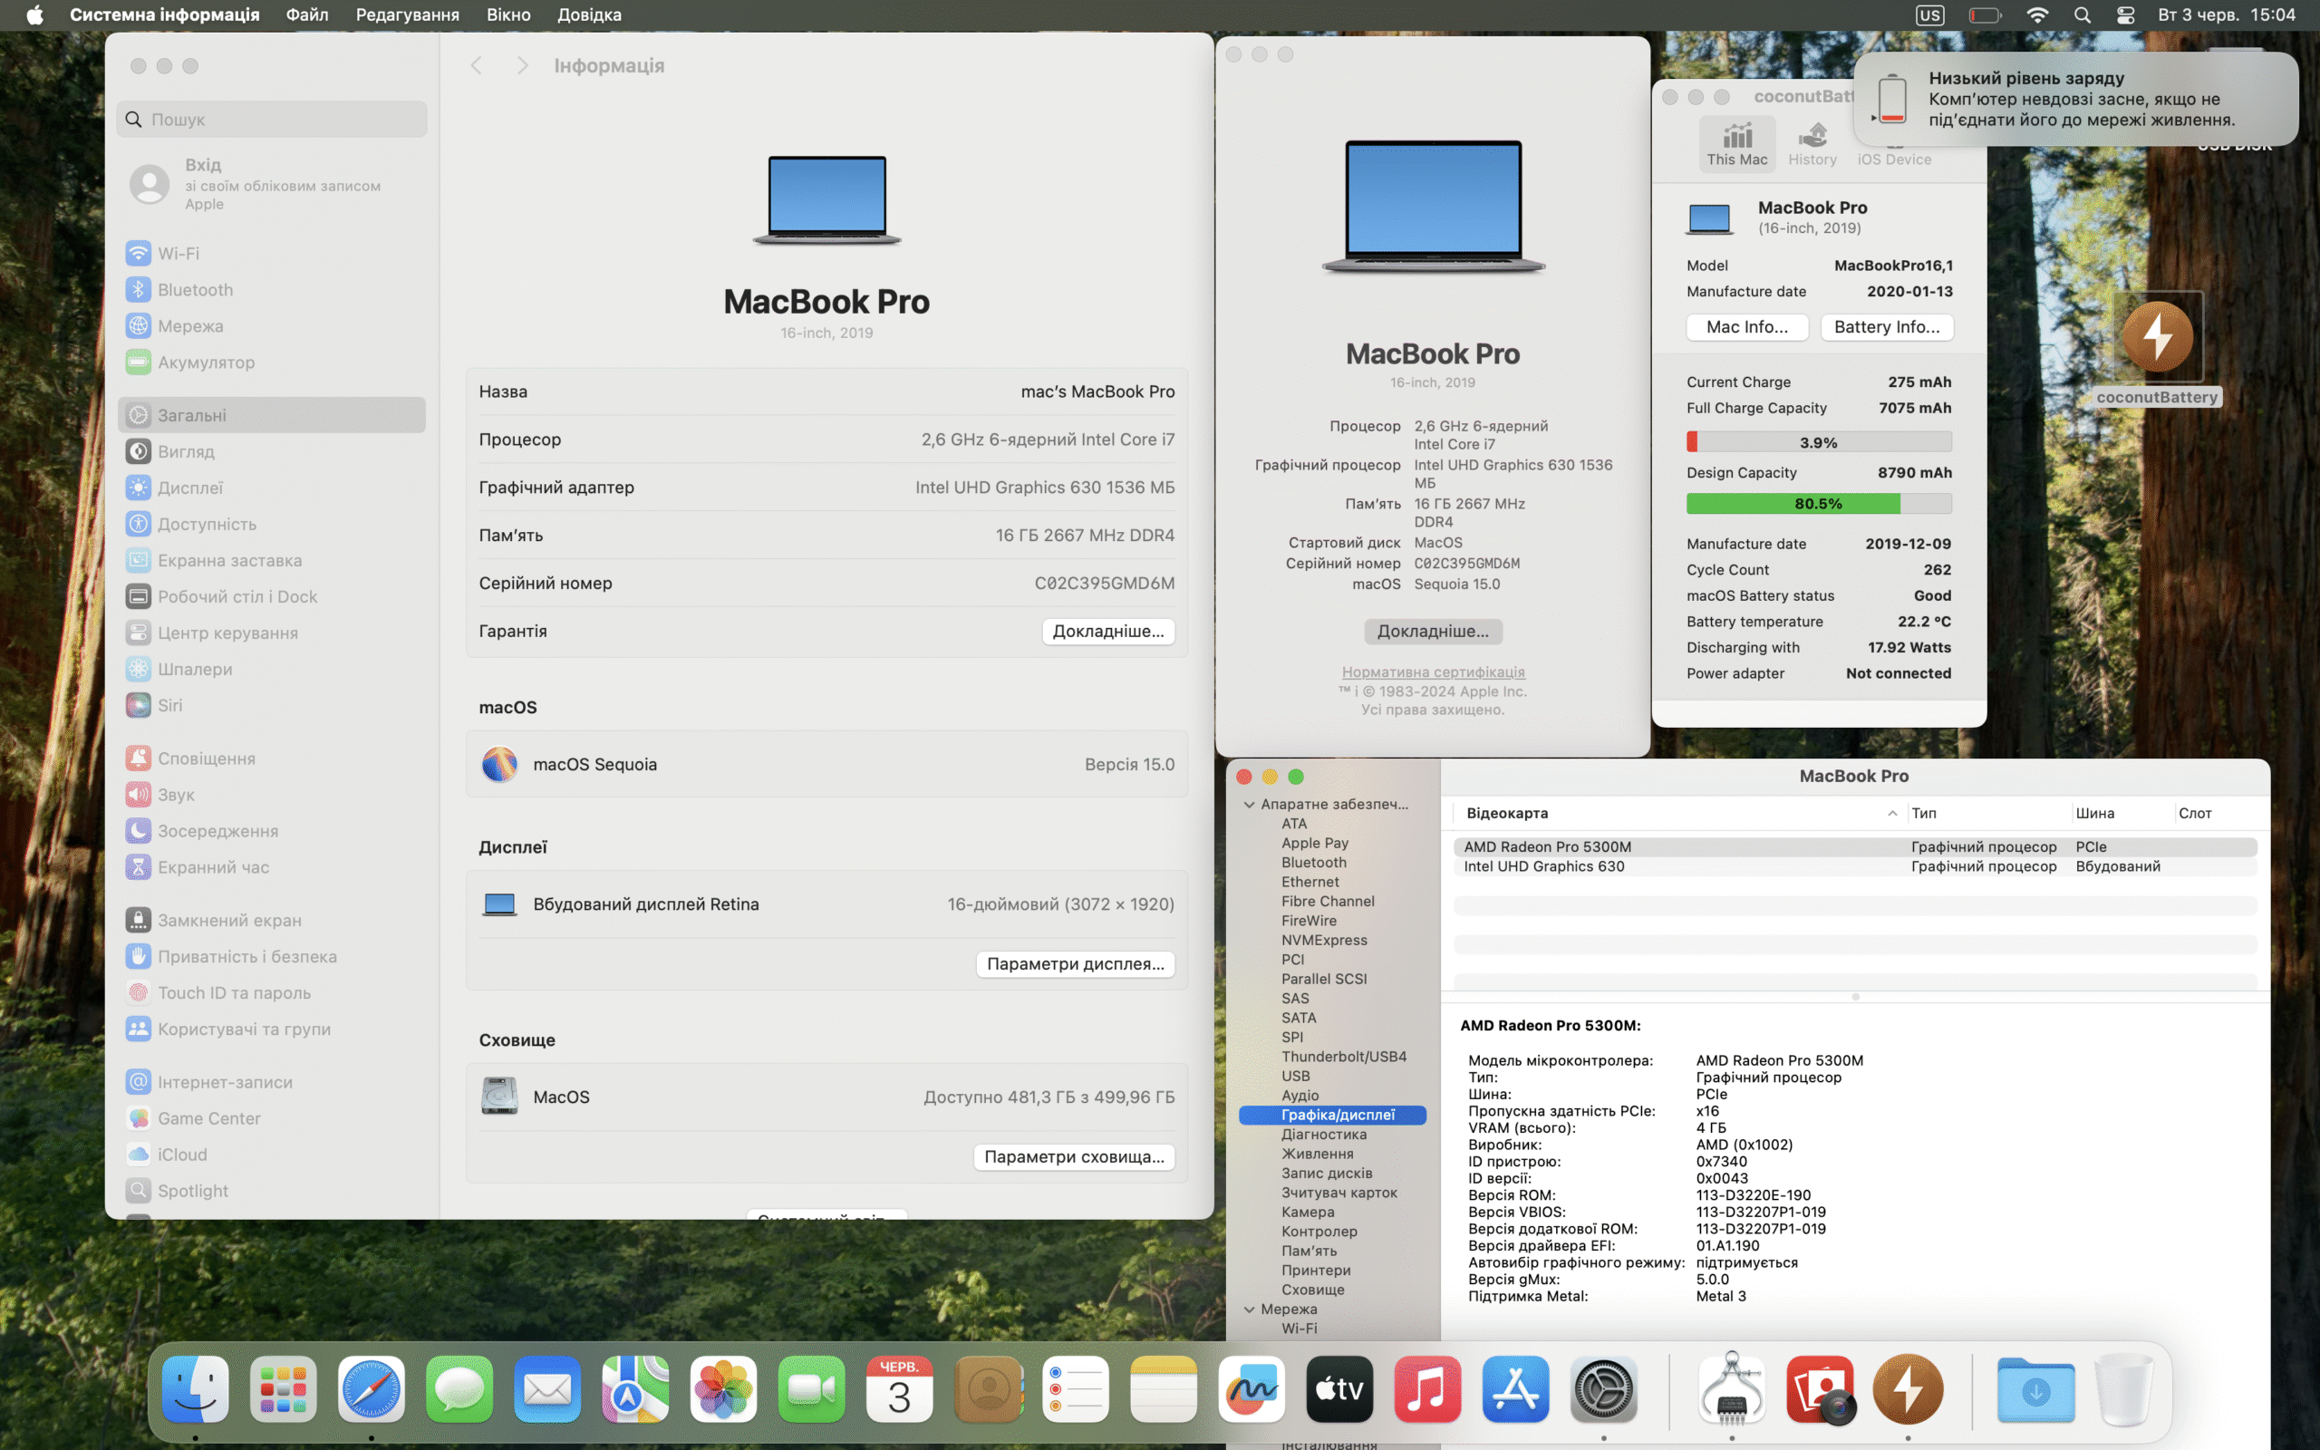Open the Довідка menu
Screen dimensions: 2320x1450
pos(589,15)
